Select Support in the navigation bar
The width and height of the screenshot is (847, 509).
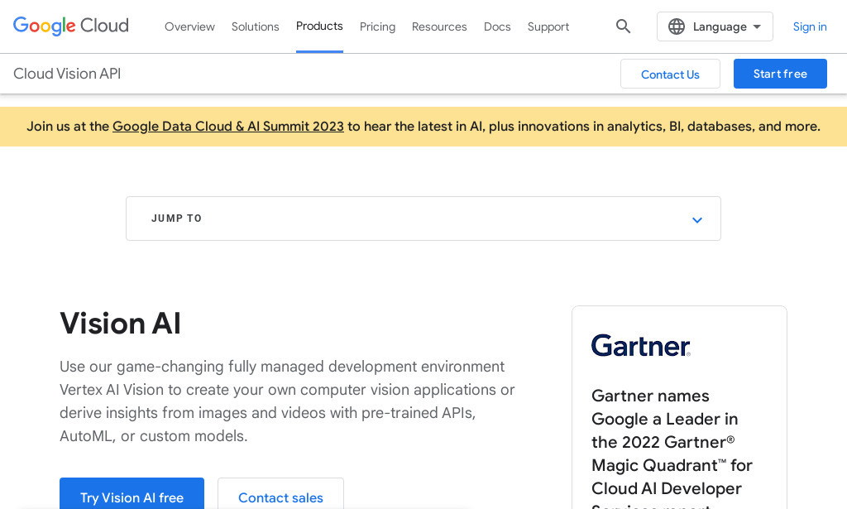[548, 26]
